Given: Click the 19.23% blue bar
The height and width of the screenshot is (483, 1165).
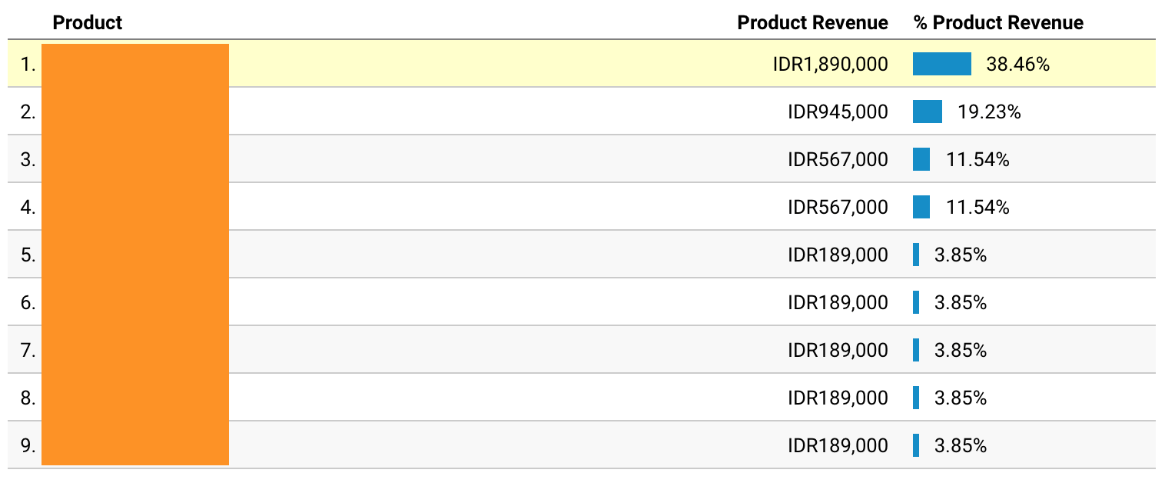Looking at the screenshot, I should (x=928, y=112).
